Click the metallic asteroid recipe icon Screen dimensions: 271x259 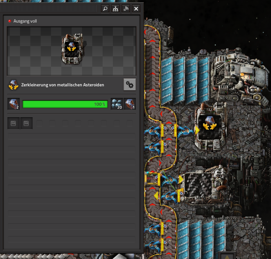click(14, 85)
